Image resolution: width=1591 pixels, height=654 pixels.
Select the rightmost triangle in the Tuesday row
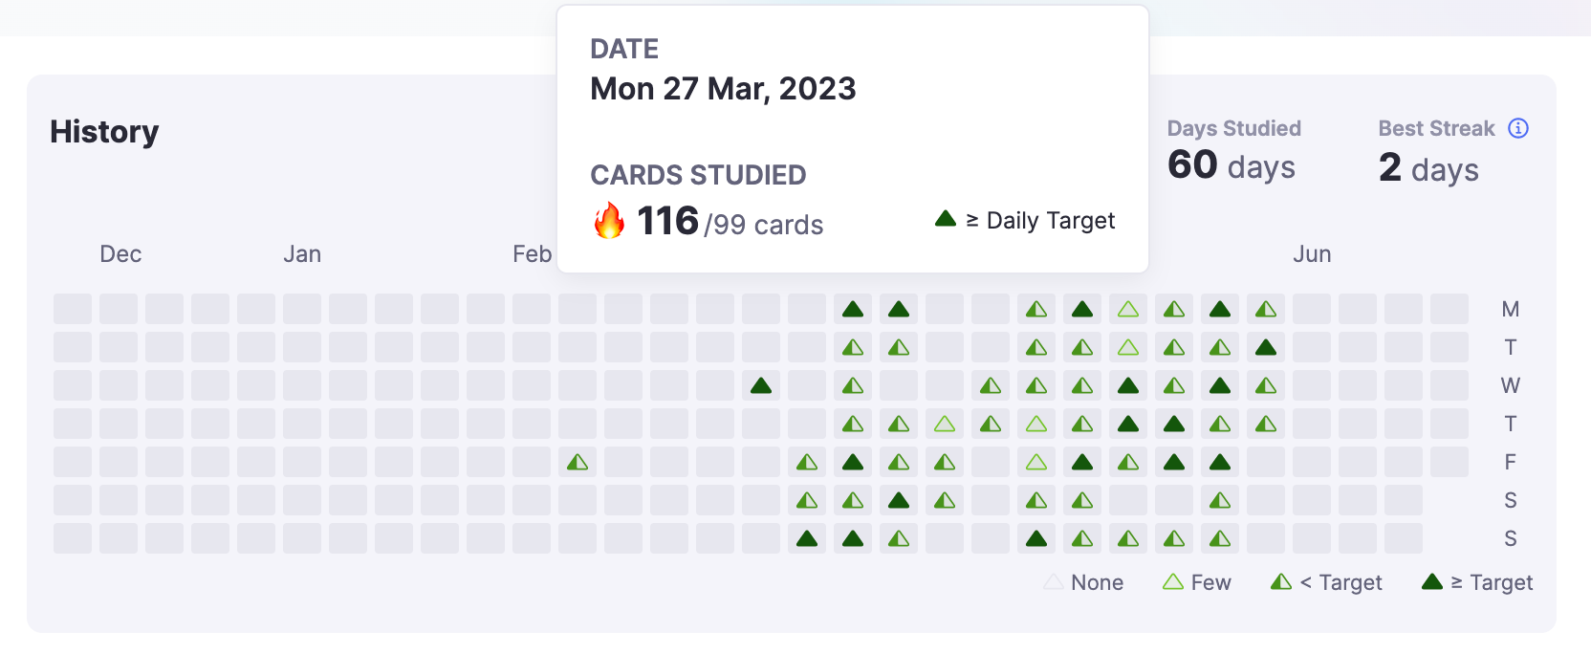pyautogui.click(x=1266, y=348)
